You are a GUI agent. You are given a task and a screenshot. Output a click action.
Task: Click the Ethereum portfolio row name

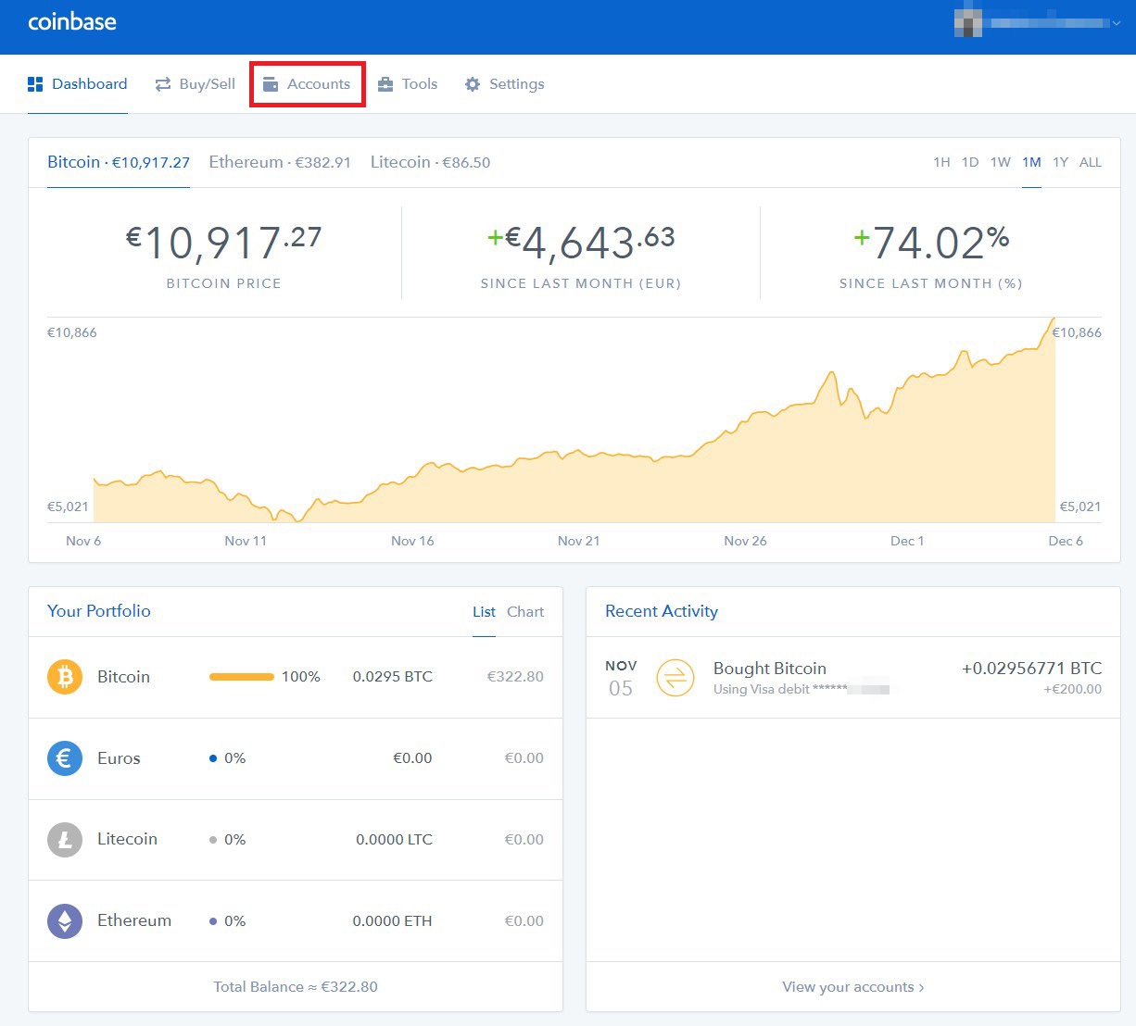[134, 920]
